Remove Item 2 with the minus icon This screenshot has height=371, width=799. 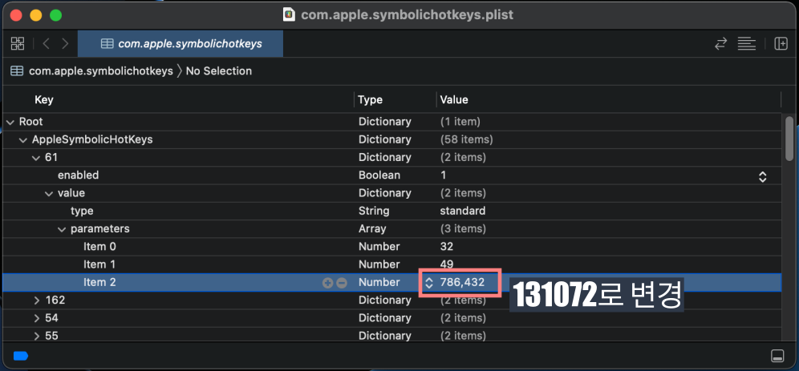[342, 282]
